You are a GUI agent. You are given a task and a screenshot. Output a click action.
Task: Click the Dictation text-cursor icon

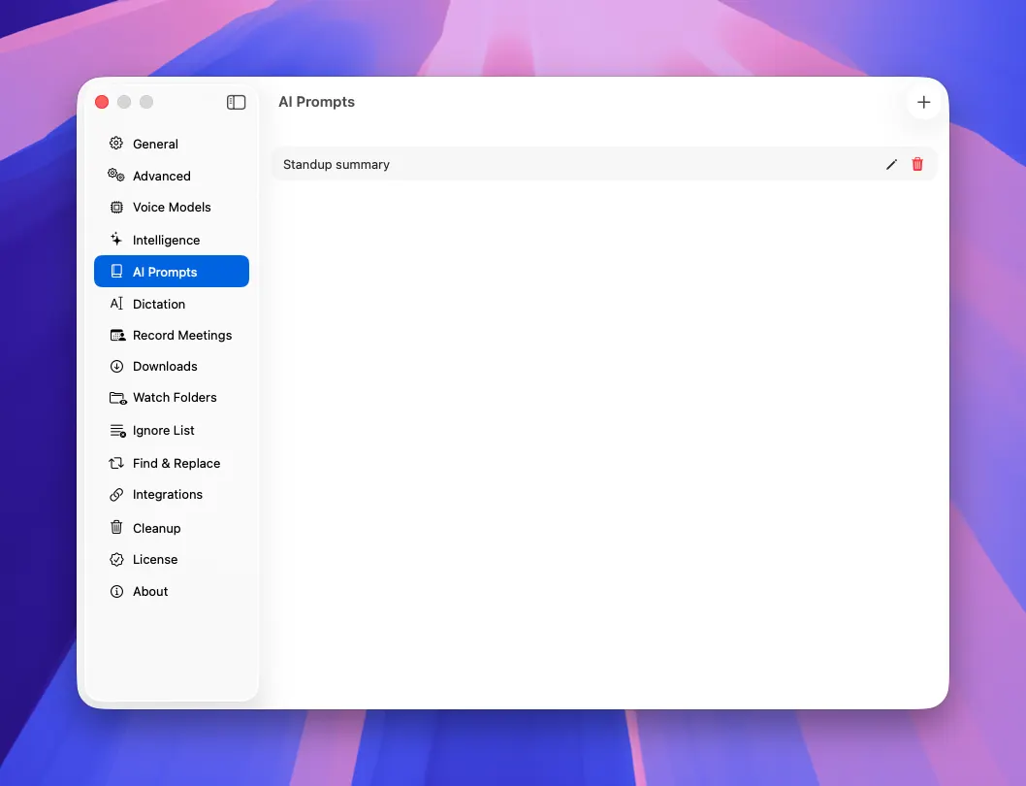(x=116, y=304)
